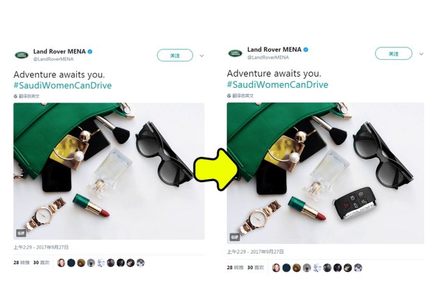Image resolution: width=433 pixels, height=308 pixels.
Task: Click the GIF badge on the right image
Action: coord(234,237)
